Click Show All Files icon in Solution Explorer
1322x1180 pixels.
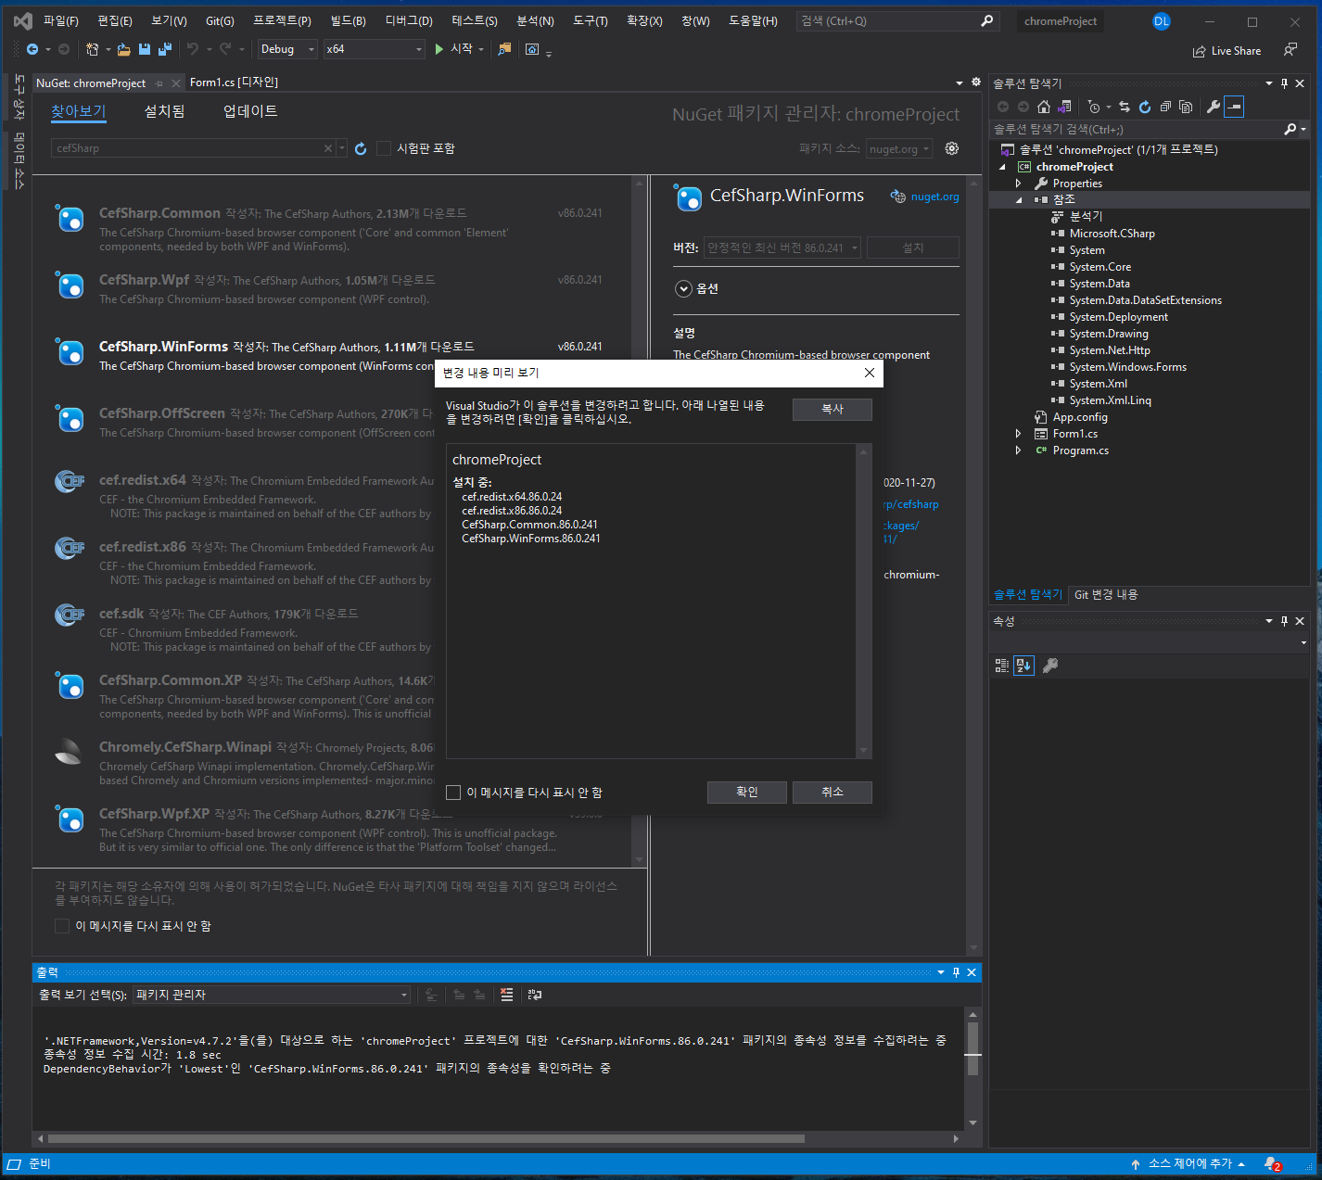(1186, 107)
